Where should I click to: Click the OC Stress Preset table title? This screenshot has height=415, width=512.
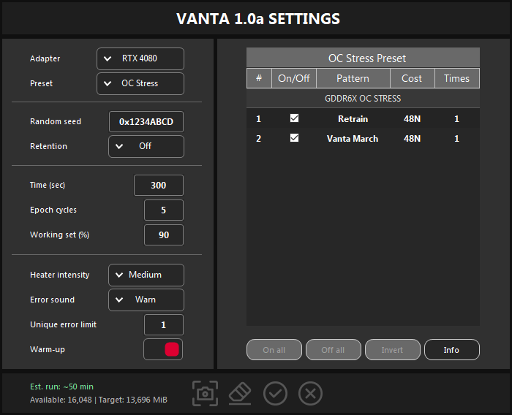[363, 58]
